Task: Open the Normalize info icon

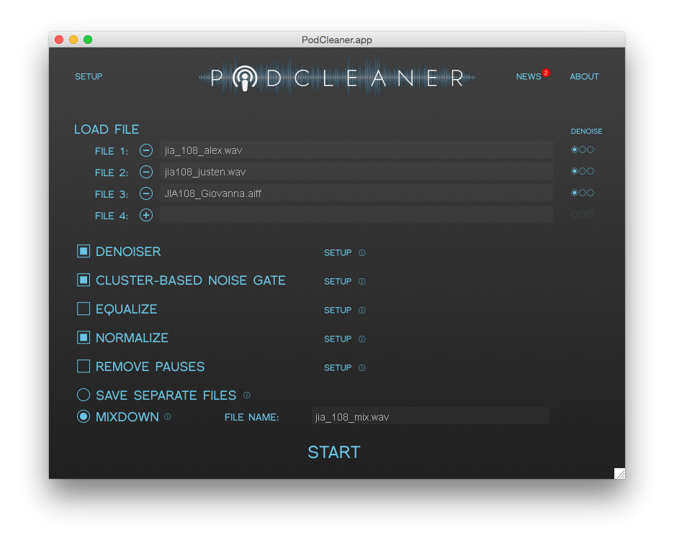Action: pyautogui.click(x=362, y=339)
